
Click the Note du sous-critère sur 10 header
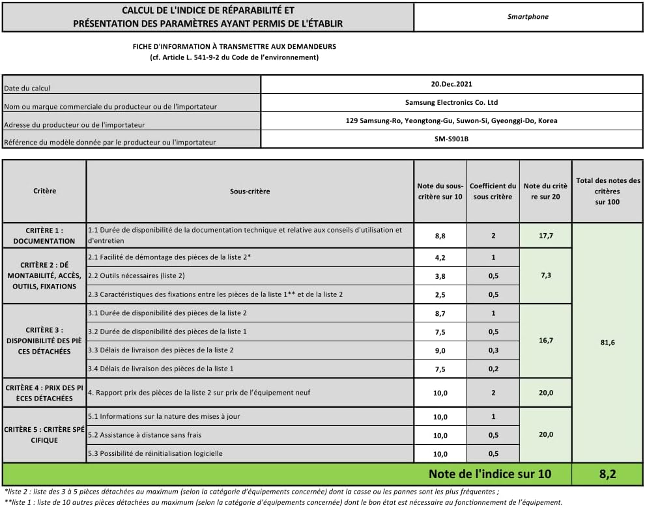point(440,191)
